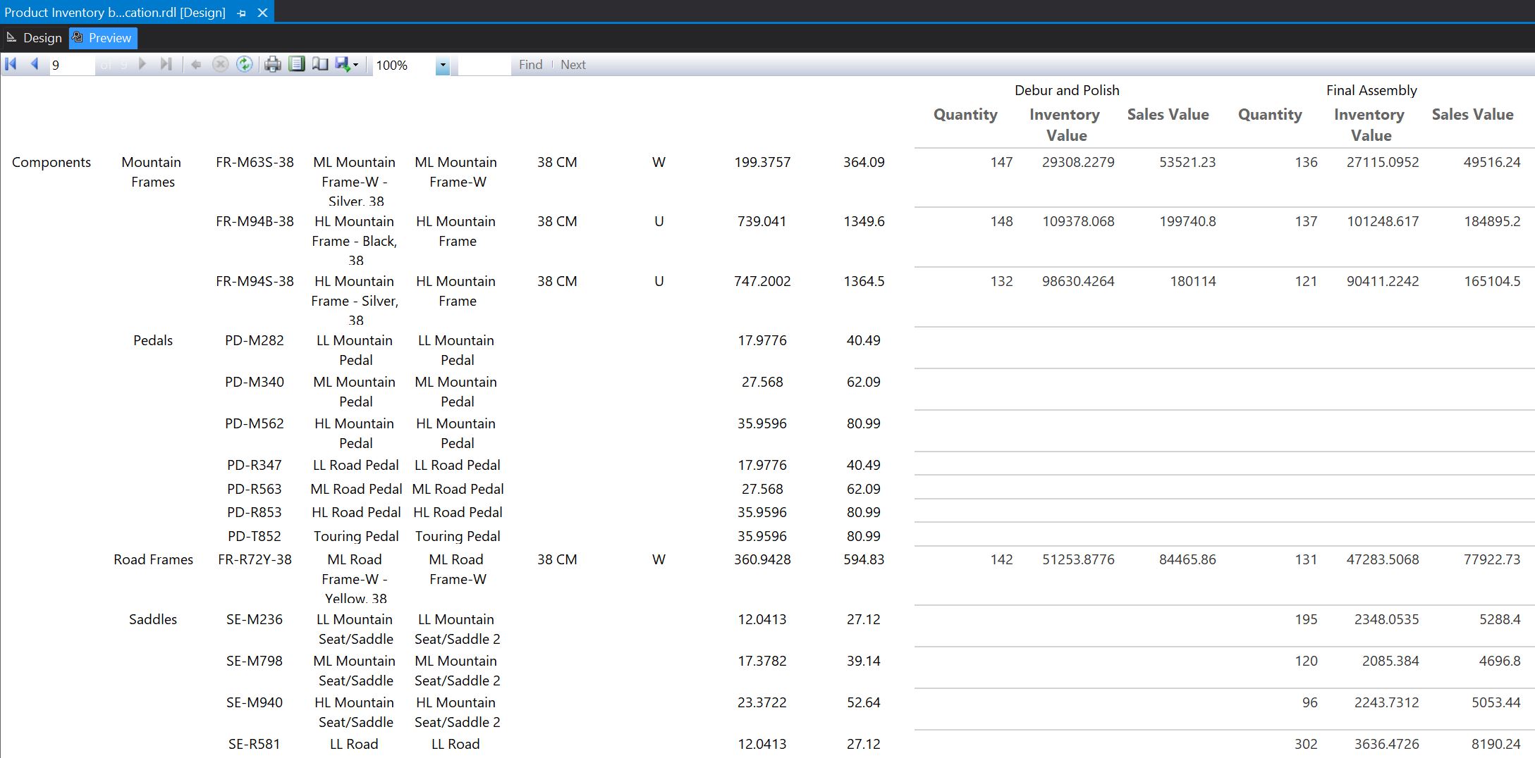The width and height of the screenshot is (1535, 758).
Task: Click the Next search link
Action: tap(573, 64)
